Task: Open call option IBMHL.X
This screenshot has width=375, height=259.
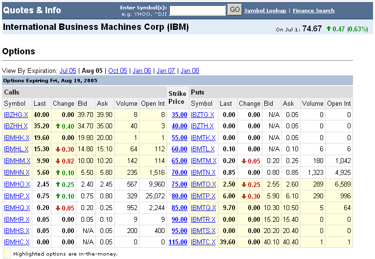Action: click(16, 149)
